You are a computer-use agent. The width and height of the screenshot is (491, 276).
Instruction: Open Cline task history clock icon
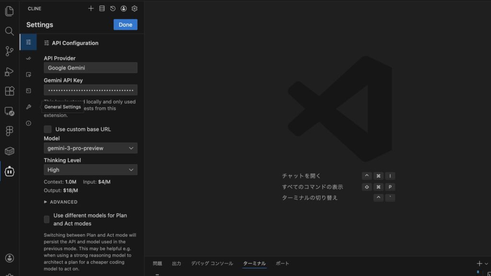pos(113,8)
